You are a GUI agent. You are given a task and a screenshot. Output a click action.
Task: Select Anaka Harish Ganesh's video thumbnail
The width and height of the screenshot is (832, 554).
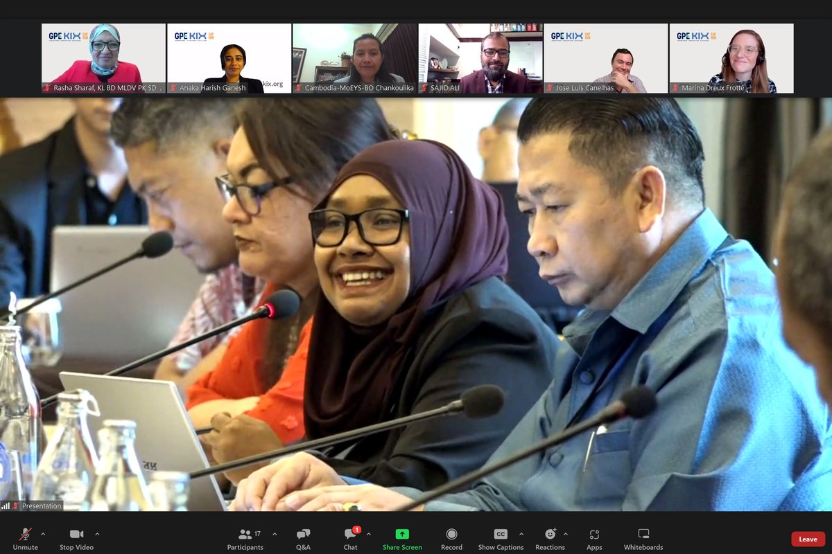point(229,58)
